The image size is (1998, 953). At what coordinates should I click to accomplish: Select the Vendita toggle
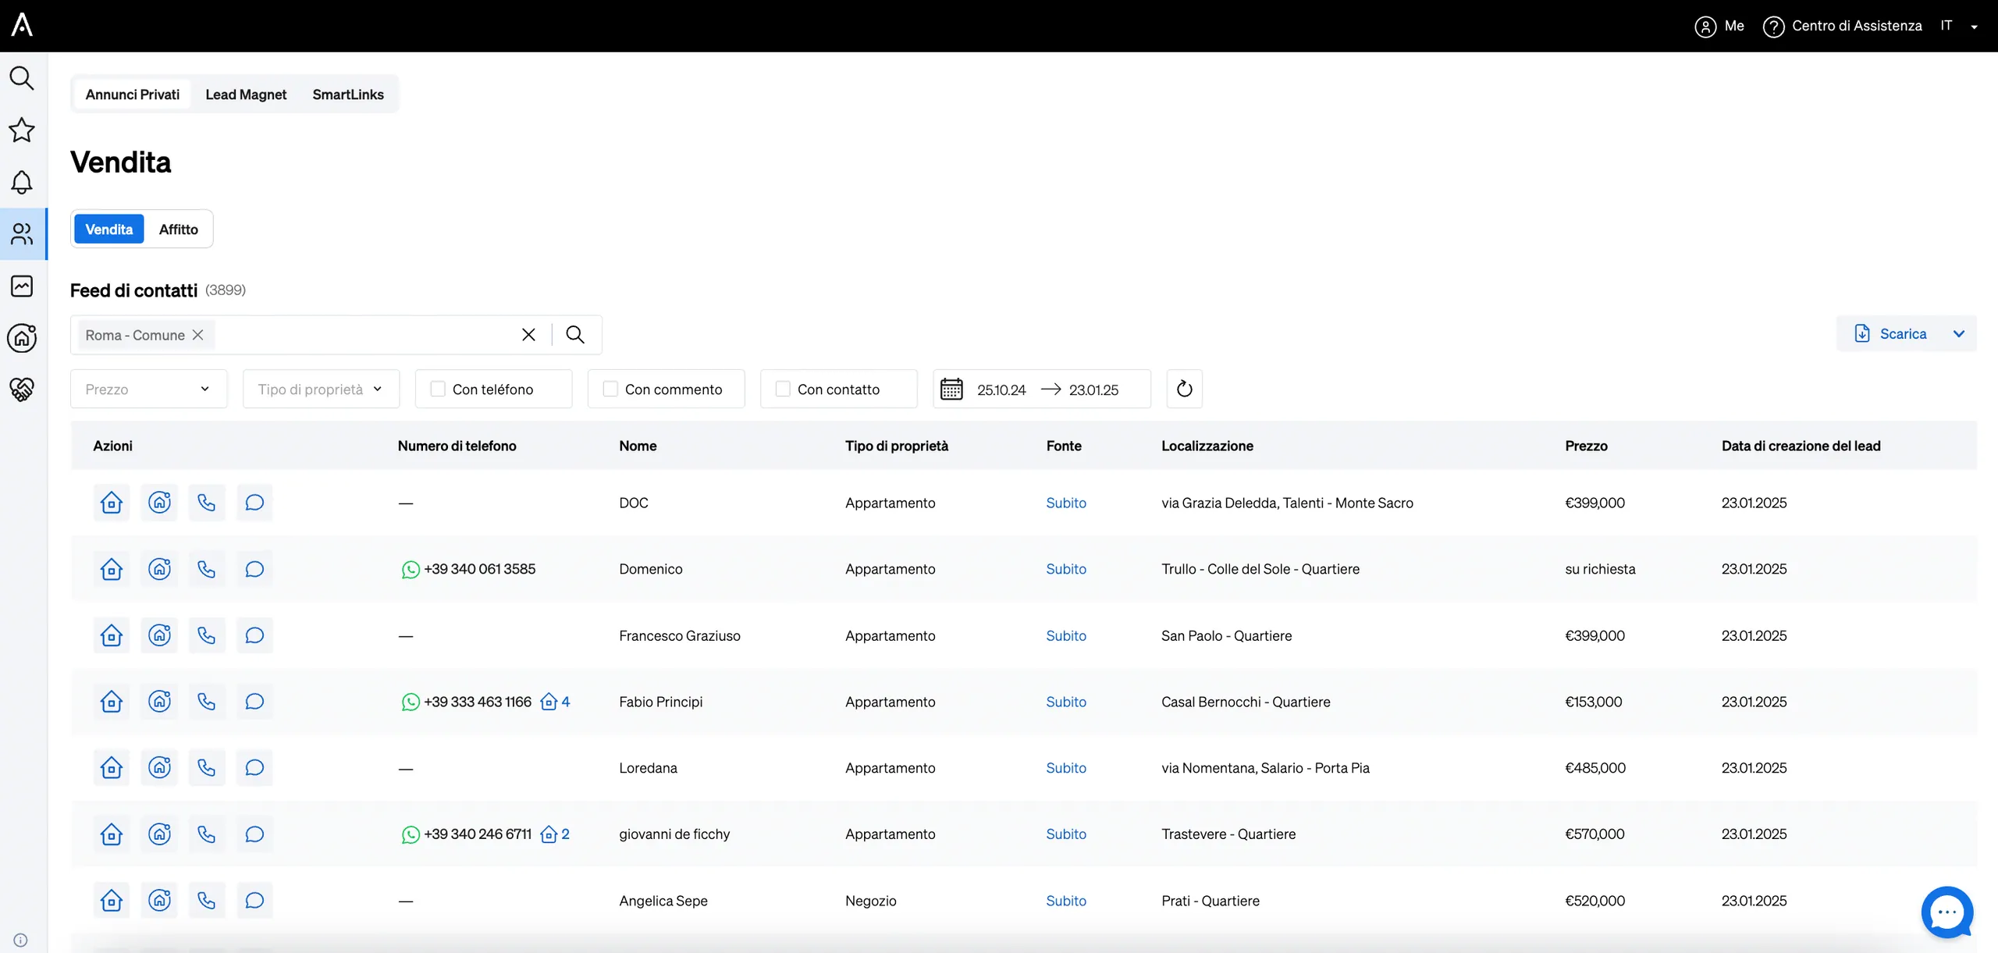[109, 229]
